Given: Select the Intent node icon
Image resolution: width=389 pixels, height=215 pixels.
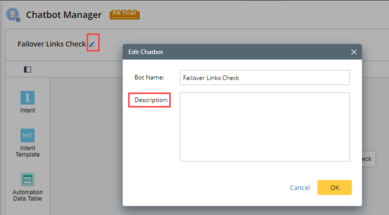Looking at the screenshot, I should (x=28, y=97).
